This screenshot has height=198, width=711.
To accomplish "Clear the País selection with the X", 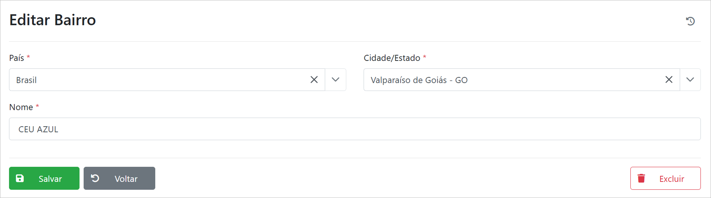I will pyautogui.click(x=314, y=80).
